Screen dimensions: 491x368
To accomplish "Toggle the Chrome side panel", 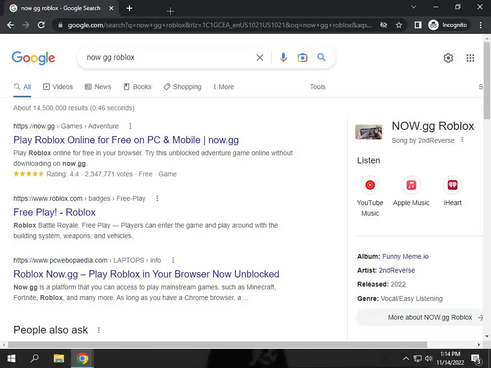I will 418,25.
